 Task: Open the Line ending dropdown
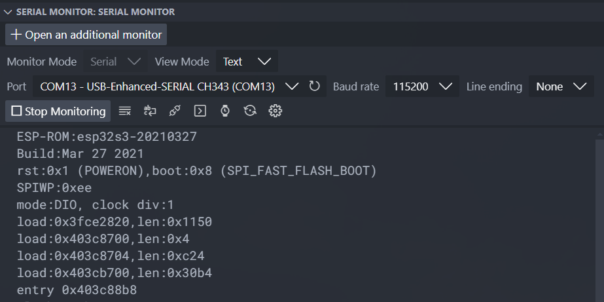coord(561,86)
